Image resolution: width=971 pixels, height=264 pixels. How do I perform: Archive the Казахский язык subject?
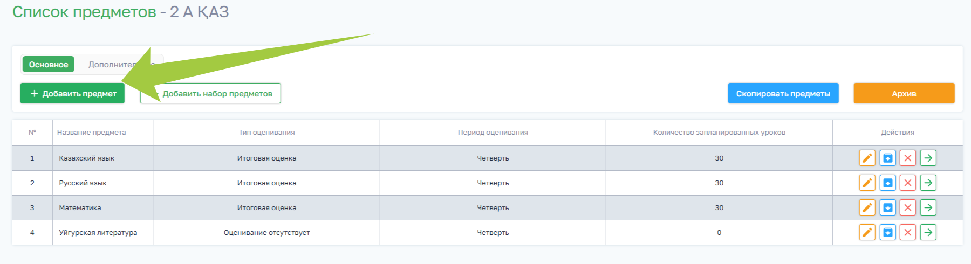tap(887, 158)
